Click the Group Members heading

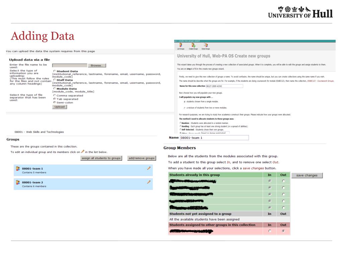[x=180, y=148]
